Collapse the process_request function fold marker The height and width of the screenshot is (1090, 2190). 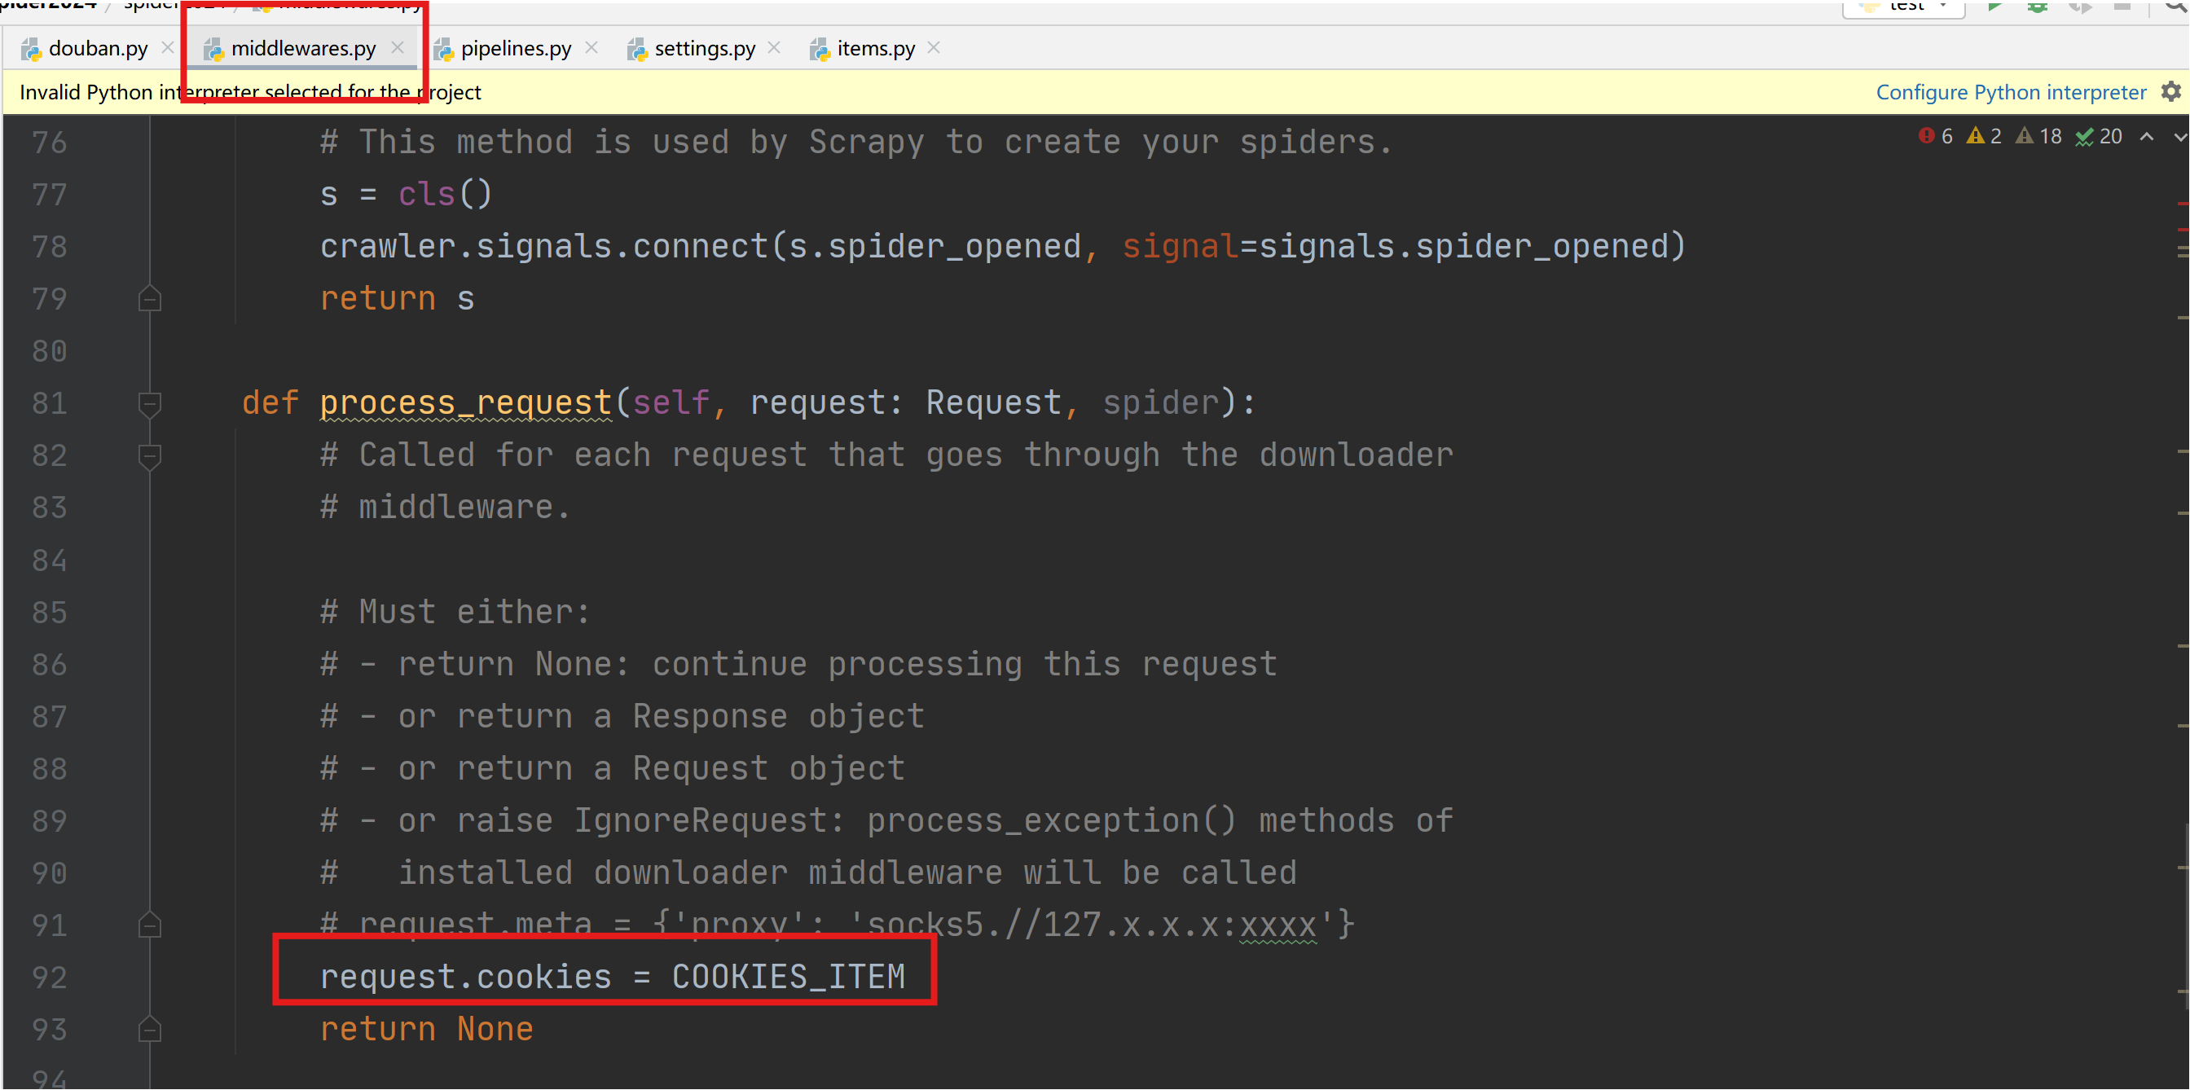pyautogui.click(x=150, y=403)
